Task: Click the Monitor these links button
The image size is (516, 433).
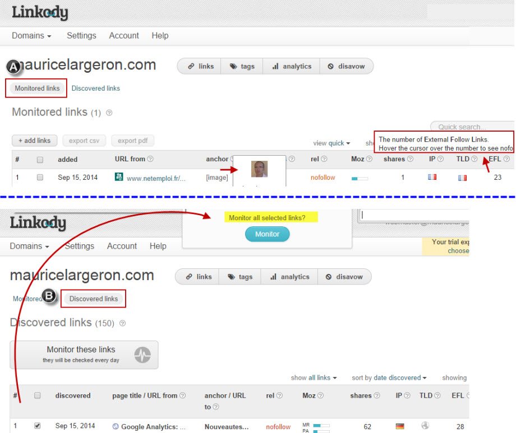Action: coord(84,355)
